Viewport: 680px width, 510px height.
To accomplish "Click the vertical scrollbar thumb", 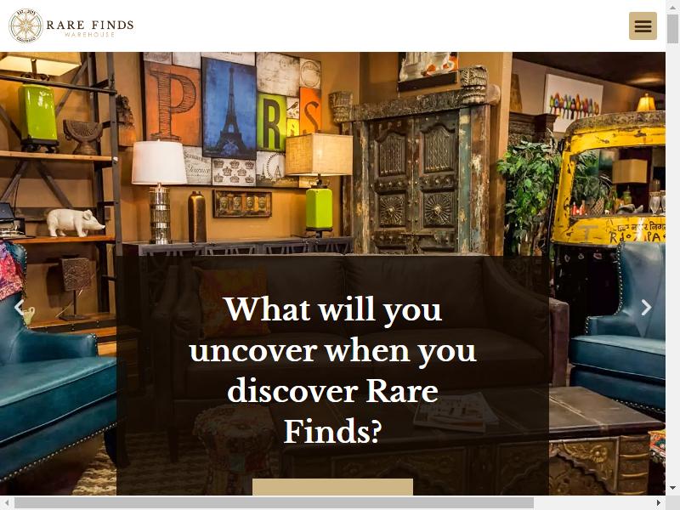I will 672,29.
